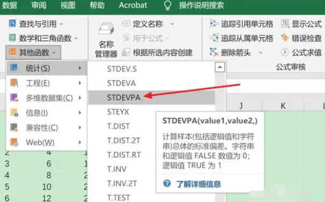Choose T.TEST from the list
The width and height of the screenshot is (325, 202).
pos(119,197)
